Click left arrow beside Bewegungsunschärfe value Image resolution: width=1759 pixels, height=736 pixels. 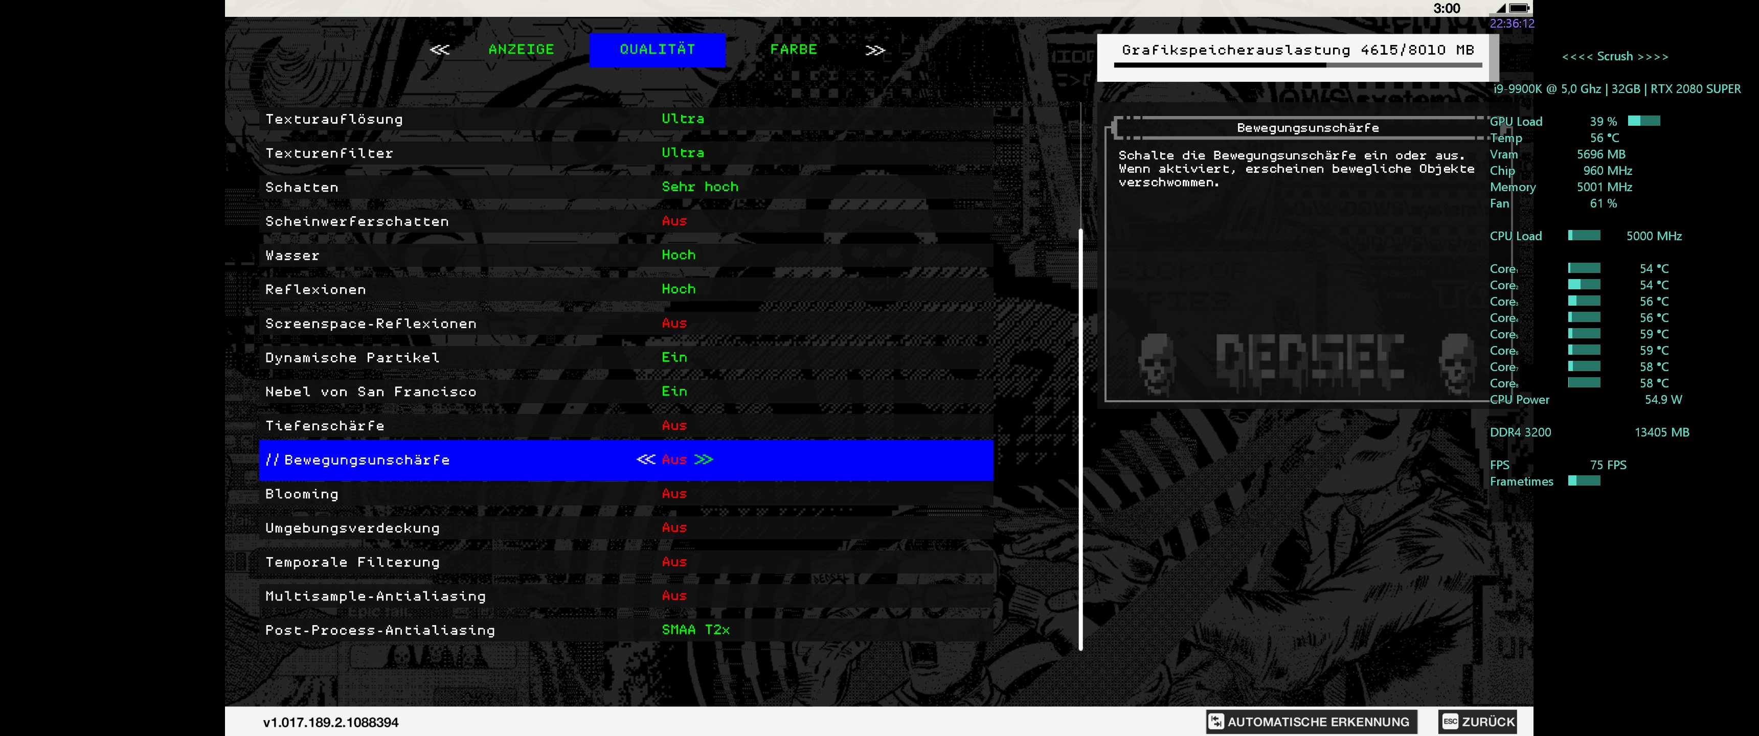click(645, 459)
